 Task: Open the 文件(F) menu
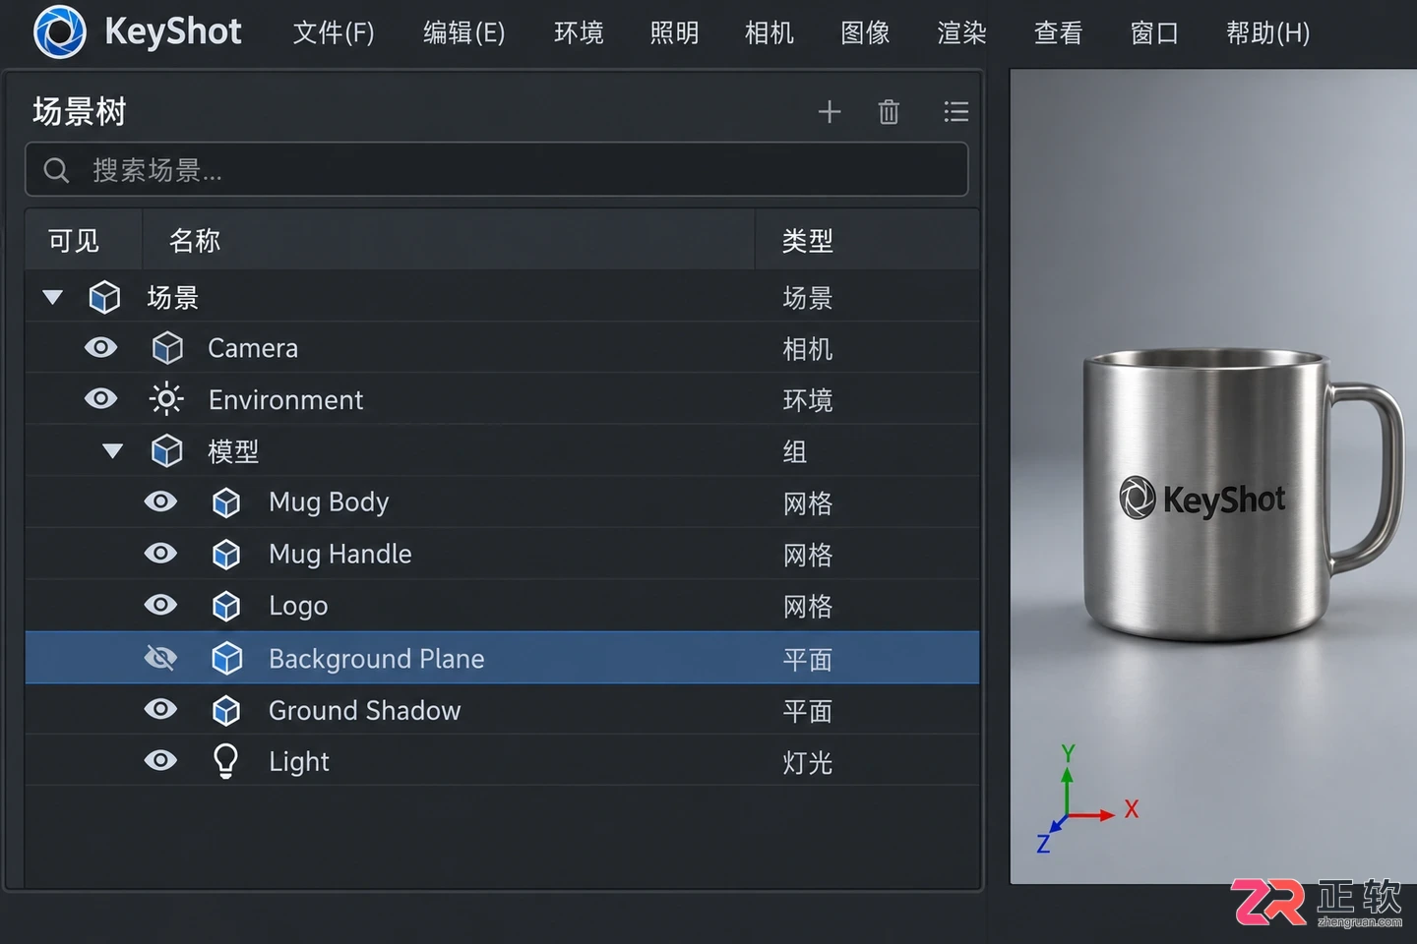click(334, 33)
